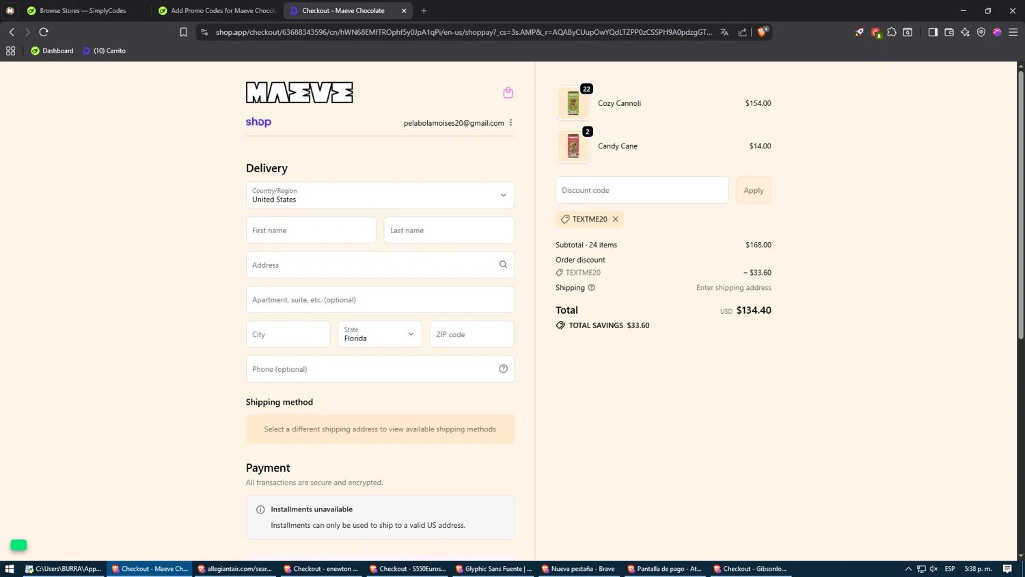1025x577 pixels.
Task: Click the ESP keyboard language indicator
Action: click(x=950, y=569)
